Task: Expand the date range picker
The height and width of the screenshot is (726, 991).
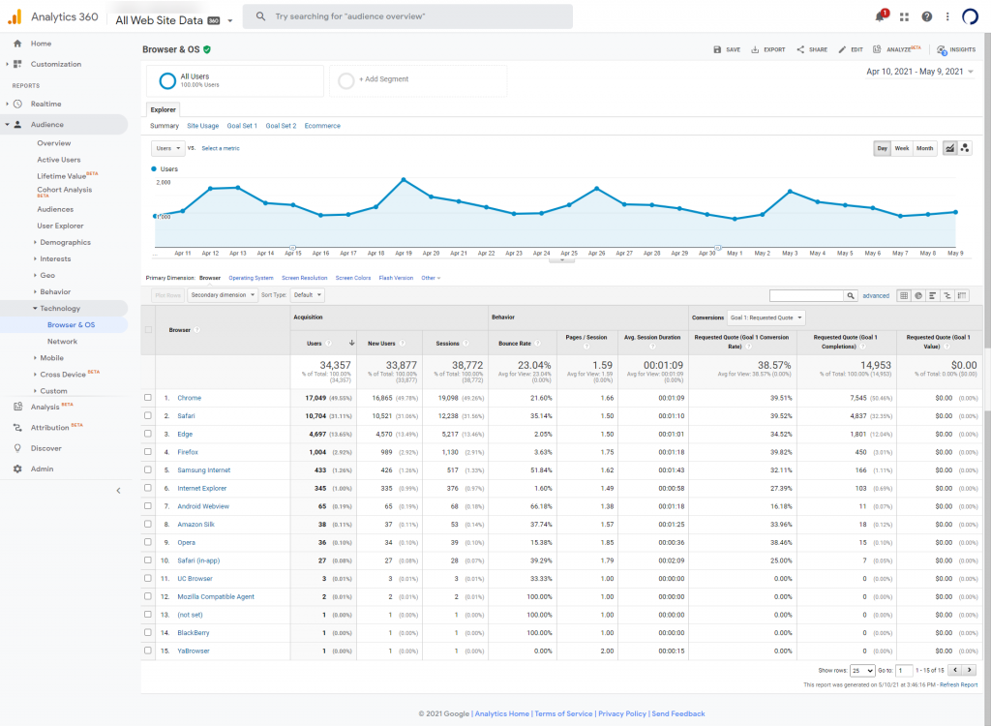Action: point(920,72)
